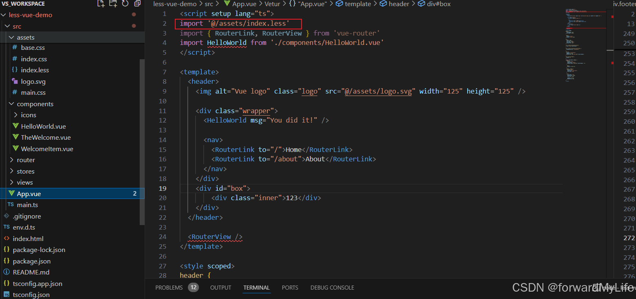Click the info icon beside README.md

[7, 272]
